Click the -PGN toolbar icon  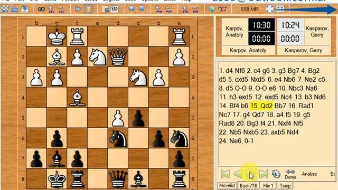click(169, 9)
